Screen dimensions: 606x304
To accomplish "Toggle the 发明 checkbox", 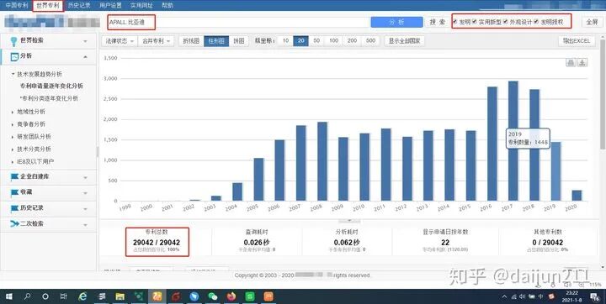I will click(x=454, y=22).
